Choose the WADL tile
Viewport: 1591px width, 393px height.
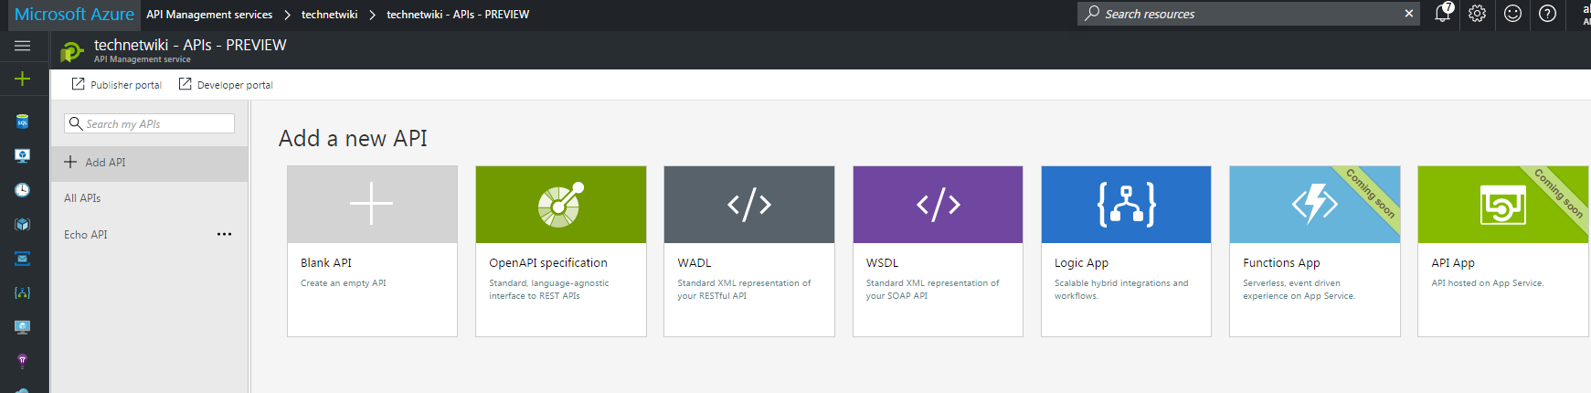click(749, 251)
